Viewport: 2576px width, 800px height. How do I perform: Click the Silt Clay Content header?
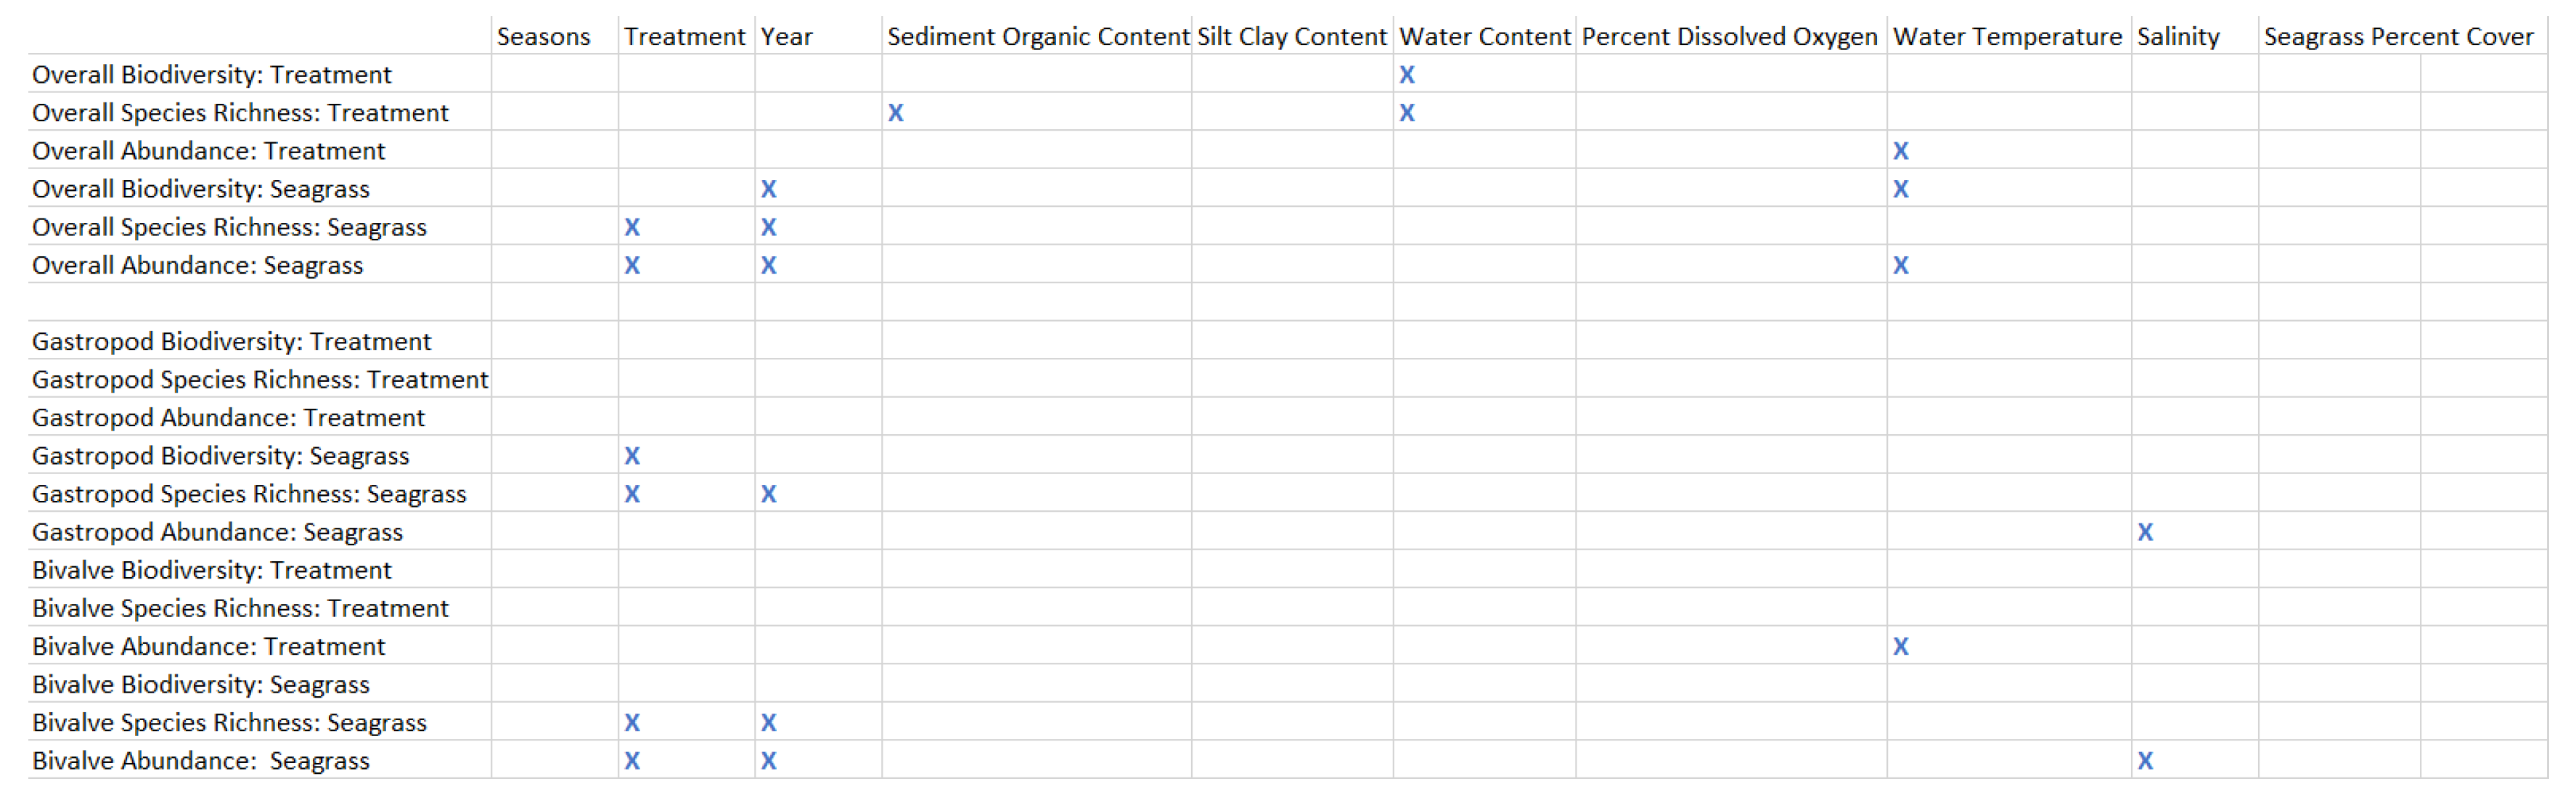click(x=1291, y=37)
